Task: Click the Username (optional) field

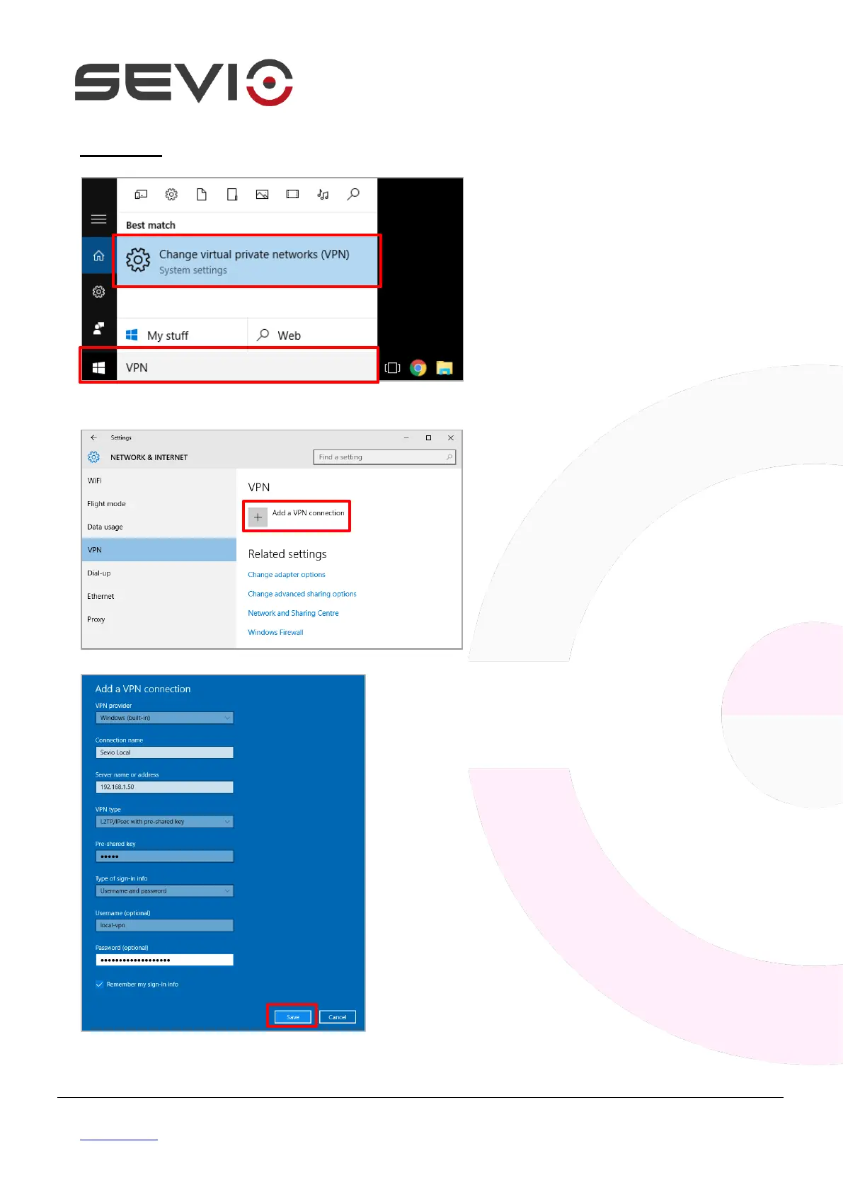Action: click(x=164, y=925)
